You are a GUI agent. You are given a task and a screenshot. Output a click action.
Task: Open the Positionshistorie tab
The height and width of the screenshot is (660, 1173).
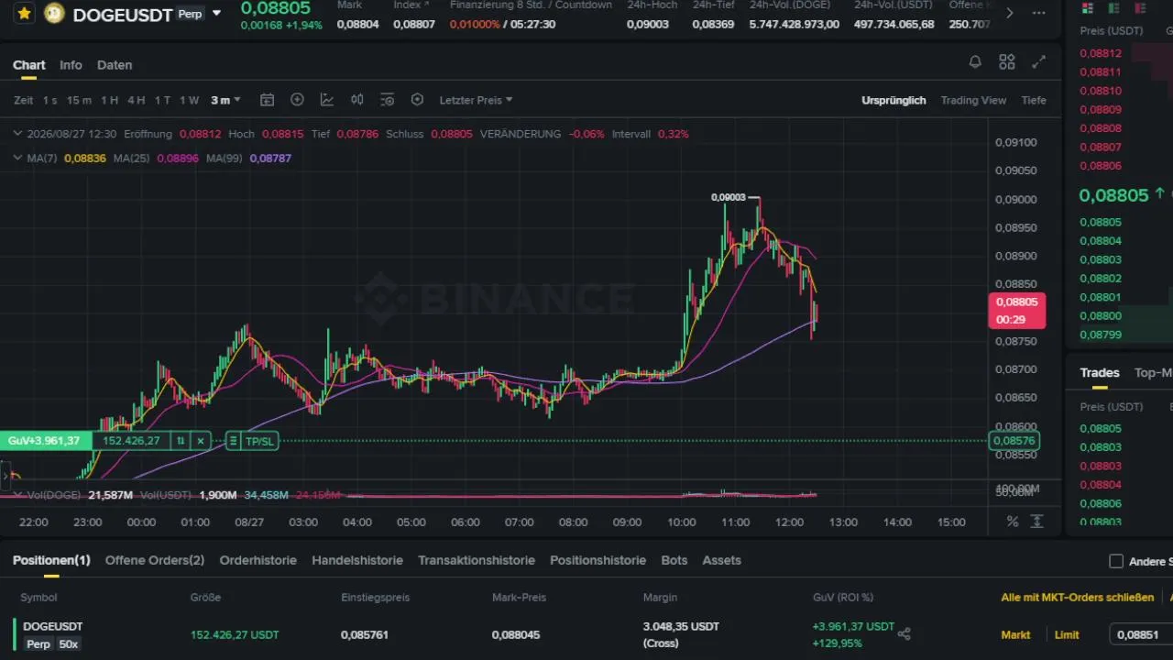coord(597,560)
